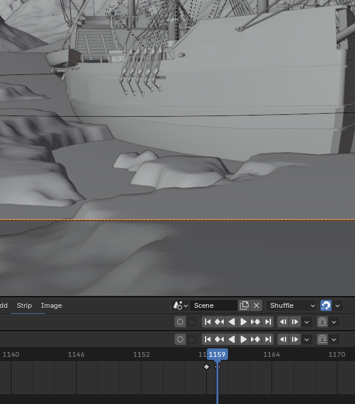Screen dimensions: 355x404
Task: Jump to previous keyframe in lower playback row
Action: (x=220, y=339)
